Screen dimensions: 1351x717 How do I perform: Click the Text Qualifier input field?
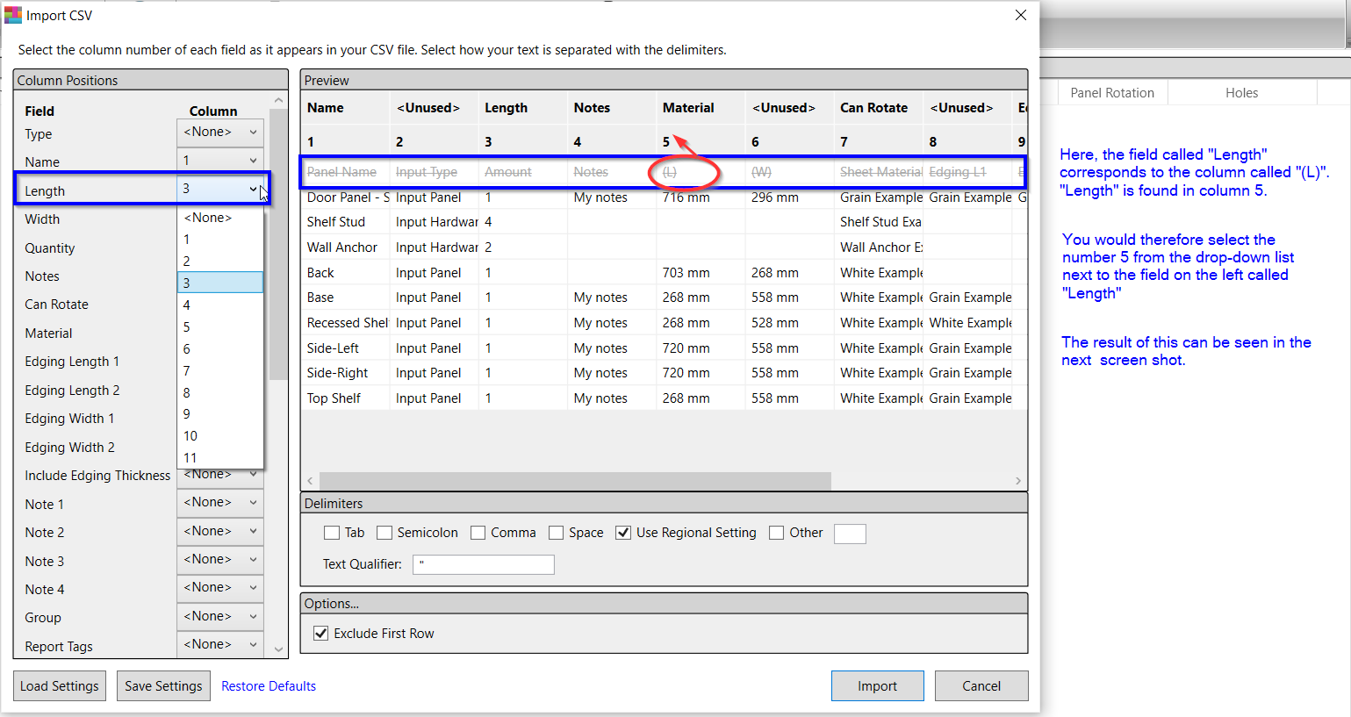[x=484, y=564]
